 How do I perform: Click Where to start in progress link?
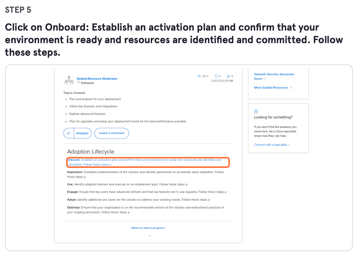[148, 228]
